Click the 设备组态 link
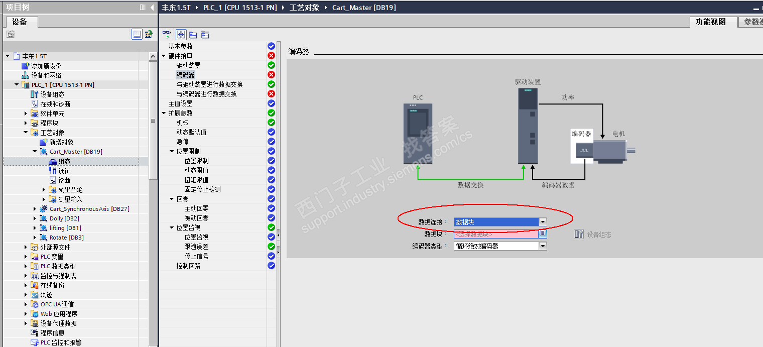This screenshot has height=347, width=763. point(599,235)
